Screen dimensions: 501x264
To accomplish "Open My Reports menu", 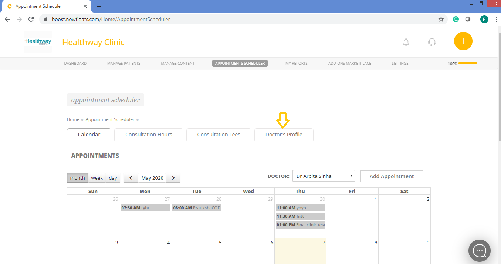I will [297, 63].
